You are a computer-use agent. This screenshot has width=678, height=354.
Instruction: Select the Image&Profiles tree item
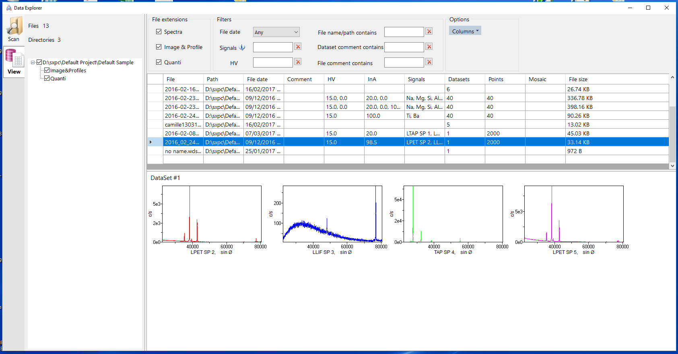click(68, 70)
